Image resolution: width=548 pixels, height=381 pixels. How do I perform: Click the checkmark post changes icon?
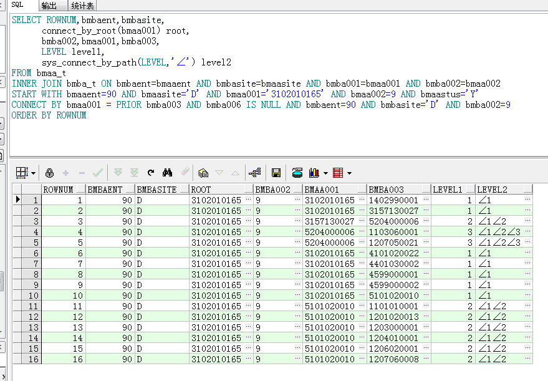(x=98, y=172)
